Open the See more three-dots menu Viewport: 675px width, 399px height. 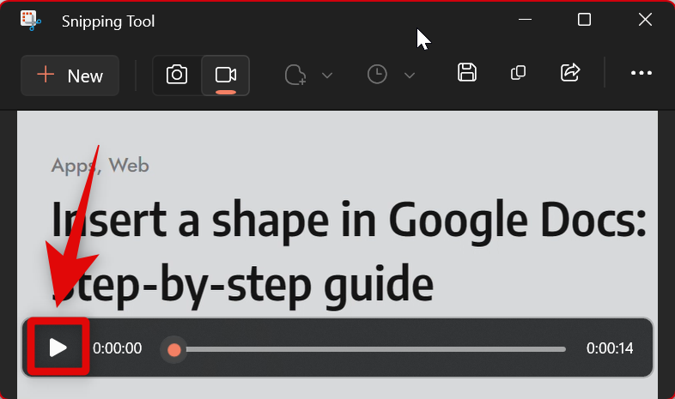(641, 73)
